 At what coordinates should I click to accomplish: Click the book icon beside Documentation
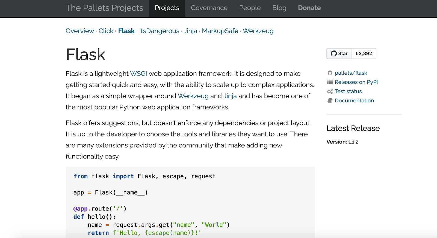pyautogui.click(x=330, y=100)
